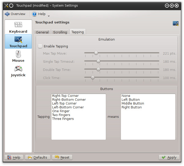This screenshot has width=184, height=166.
Task: Open the Keyboard settings module
Action: coord(18,27)
